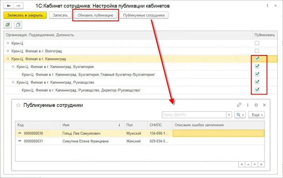Click the 'jump to last row' icon
This screenshot has width=283, height=178.
pyautogui.click(x=261, y=164)
